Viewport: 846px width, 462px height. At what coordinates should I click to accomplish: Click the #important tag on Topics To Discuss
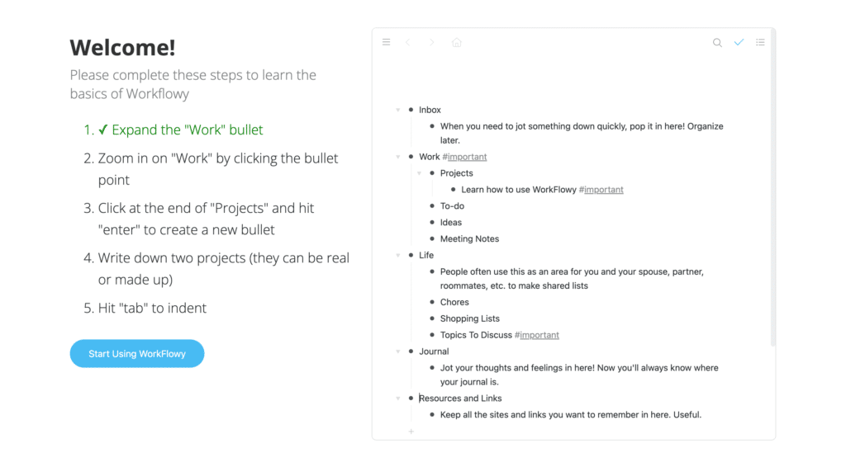pyautogui.click(x=536, y=335)
